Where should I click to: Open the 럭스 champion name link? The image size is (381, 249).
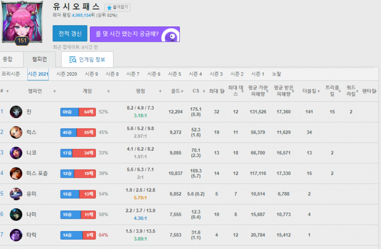pyautogui.click(x=31, y=132)
